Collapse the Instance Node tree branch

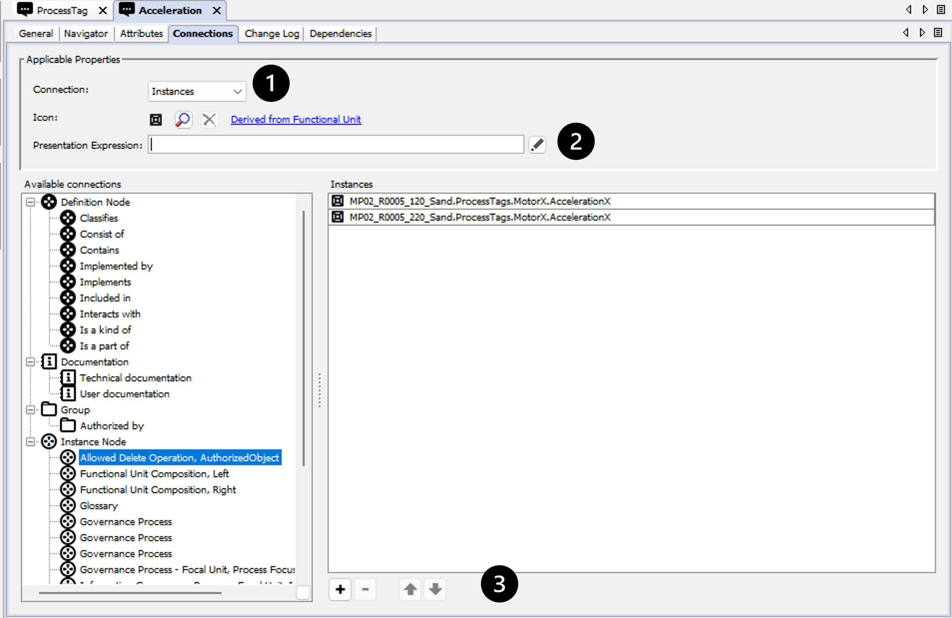[x=30, y=442]
